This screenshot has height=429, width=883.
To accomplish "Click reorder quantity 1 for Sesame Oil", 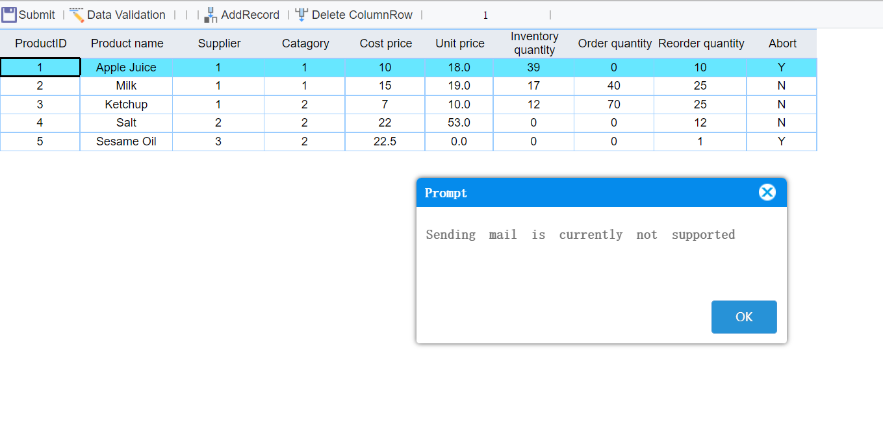I will (701, 141).
